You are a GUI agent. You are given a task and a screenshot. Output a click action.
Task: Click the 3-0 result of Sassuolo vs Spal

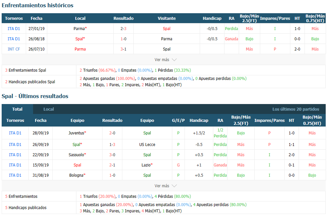point(112,155)
